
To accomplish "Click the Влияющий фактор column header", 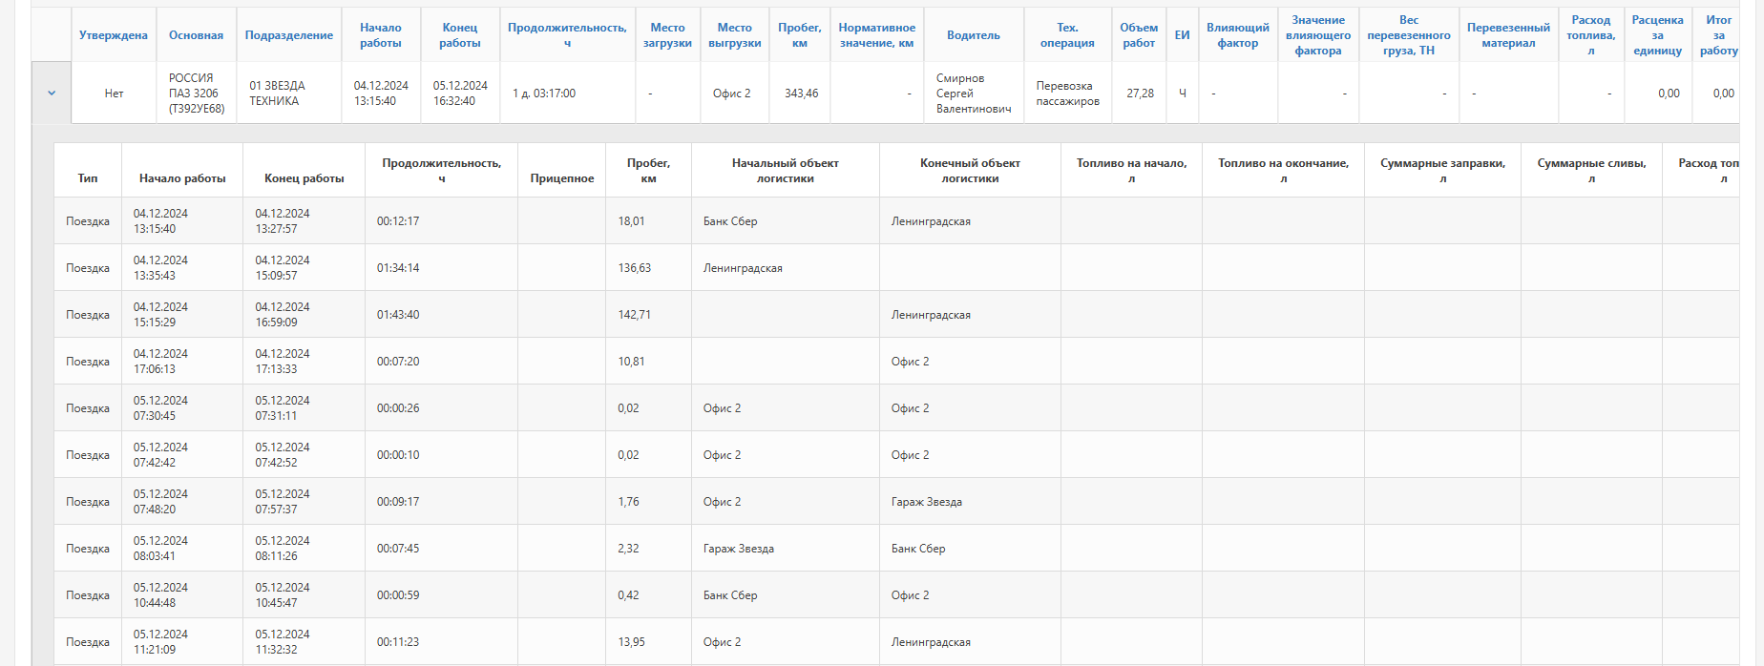I will 1237,35.
